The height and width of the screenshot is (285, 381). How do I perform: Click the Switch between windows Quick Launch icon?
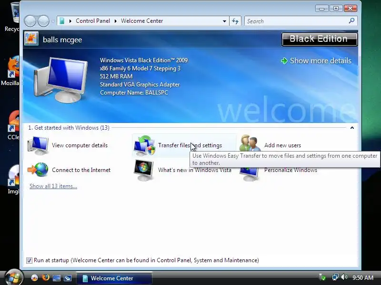pos(68,278)
